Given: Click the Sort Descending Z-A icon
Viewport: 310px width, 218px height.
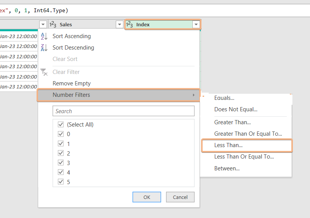Looking at the screenshot, I should (44, 48).
